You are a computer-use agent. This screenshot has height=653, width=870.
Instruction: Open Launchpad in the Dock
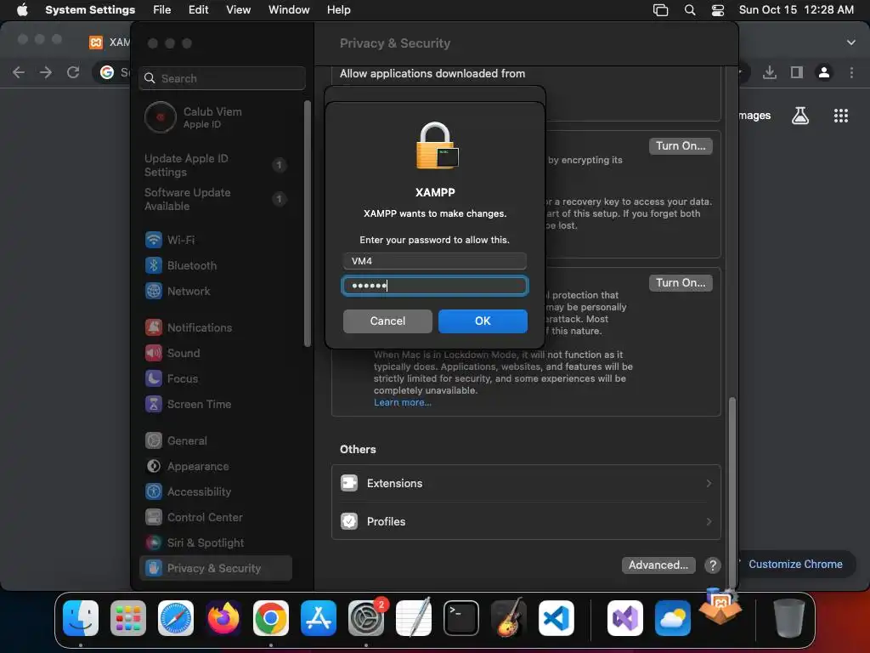(x=128, y=618)
